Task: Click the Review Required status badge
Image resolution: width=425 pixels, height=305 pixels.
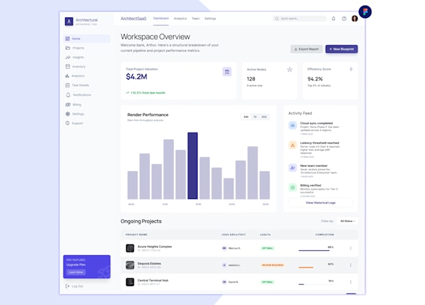Action: [272, 265]
